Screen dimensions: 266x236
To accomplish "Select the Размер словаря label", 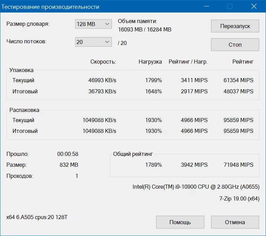I will pyautogui.click(x=28, y=24).
